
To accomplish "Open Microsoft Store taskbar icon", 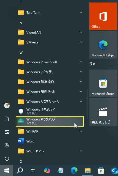I will 101,170.
